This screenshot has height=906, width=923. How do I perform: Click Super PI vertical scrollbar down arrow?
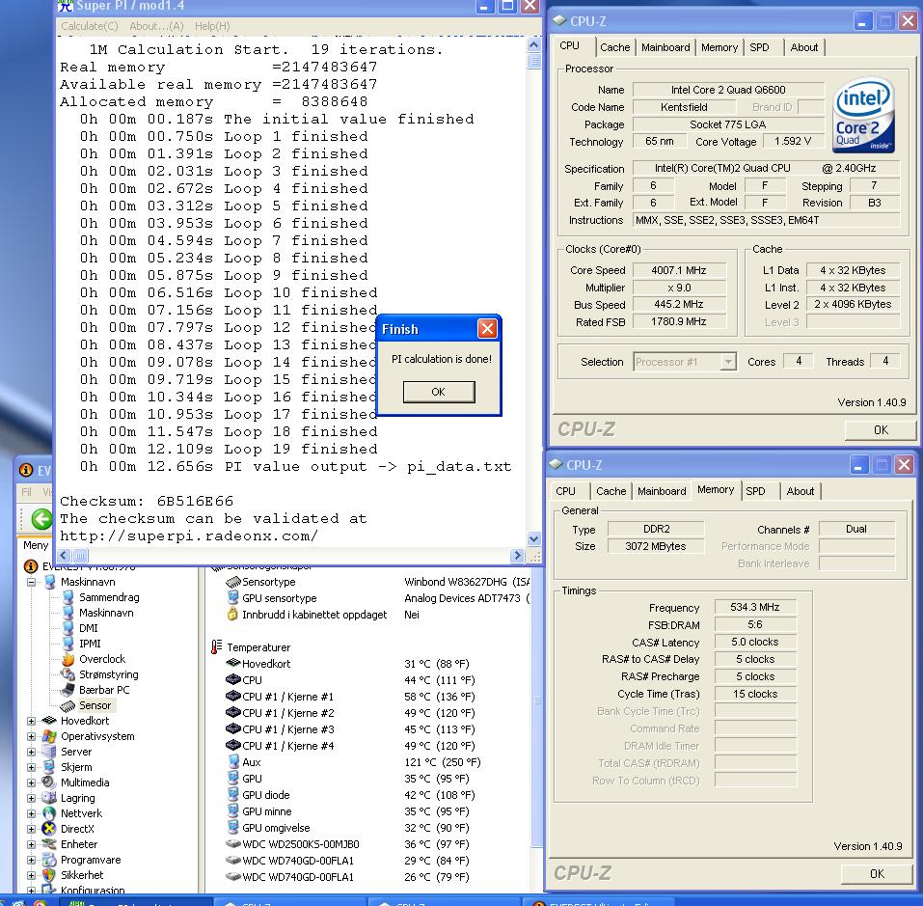click(534, 538)
